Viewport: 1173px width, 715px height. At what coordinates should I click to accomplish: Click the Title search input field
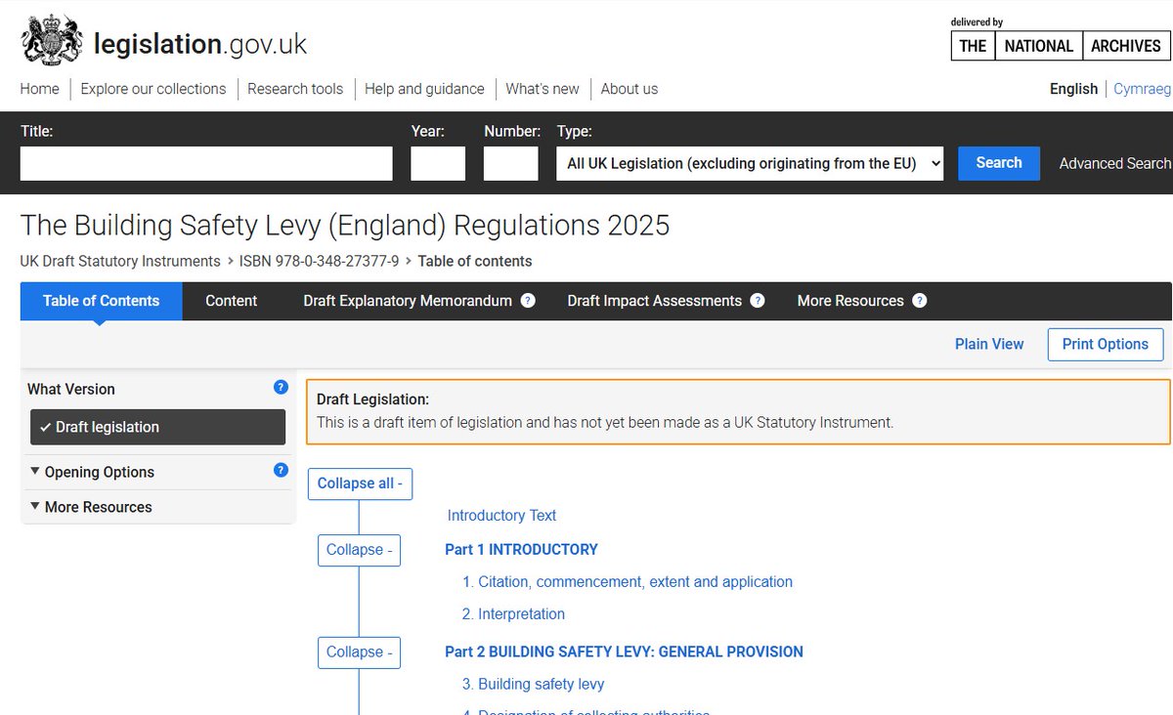tap(205, 163)
